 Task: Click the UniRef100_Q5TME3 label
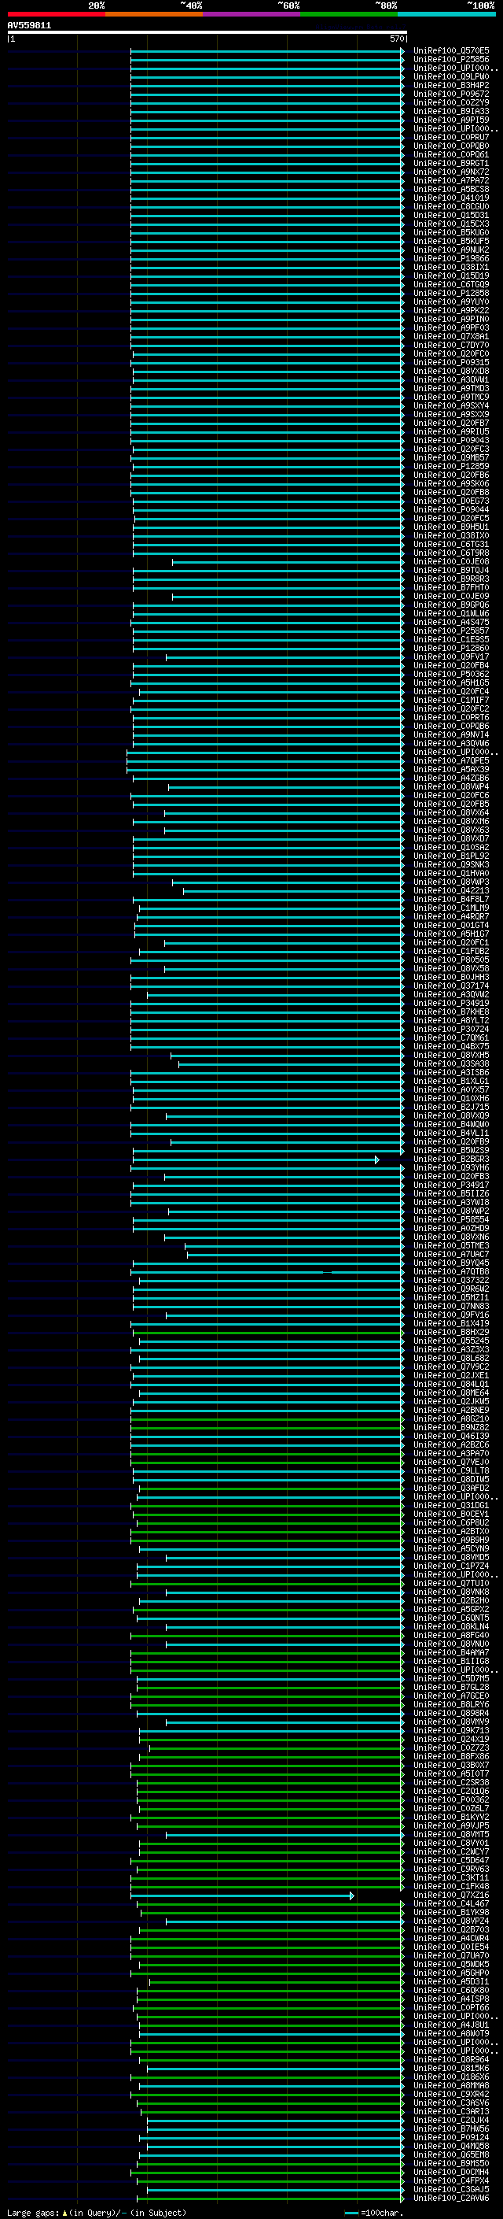pos(451,1245)
